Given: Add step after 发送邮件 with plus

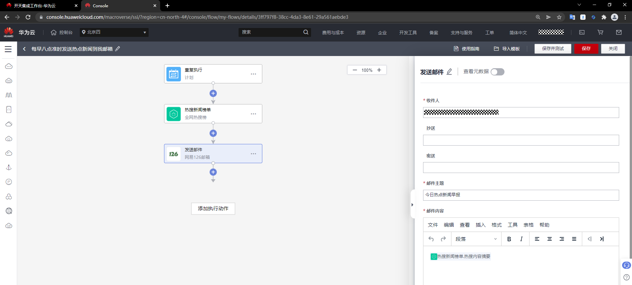Looking at the screenshot, I should 213,172.
